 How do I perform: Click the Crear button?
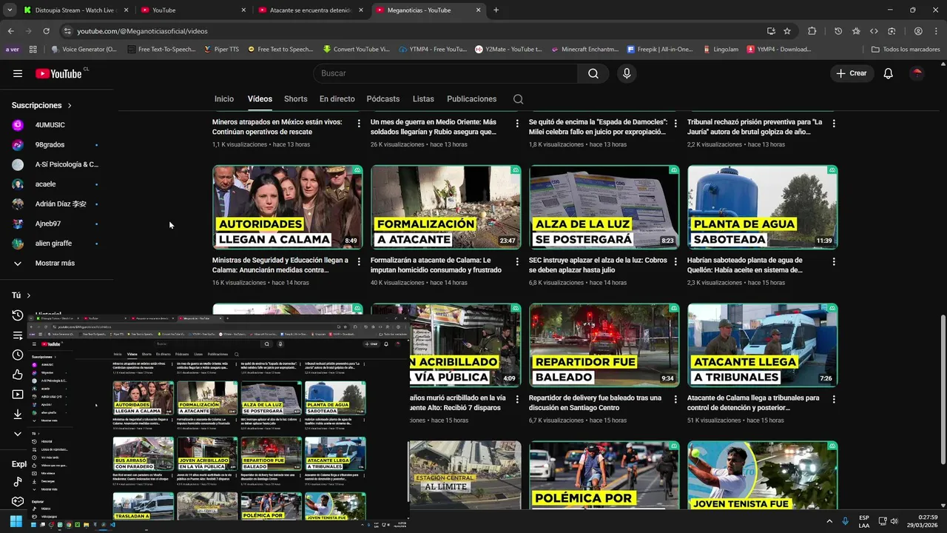[852, 73]
